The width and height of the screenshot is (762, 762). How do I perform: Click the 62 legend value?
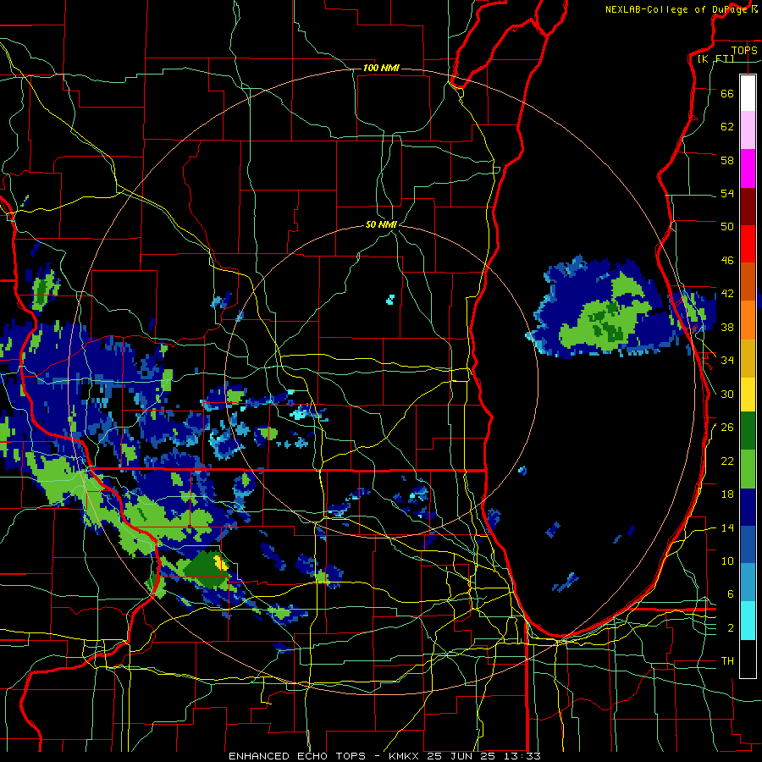tap(727, 127)
